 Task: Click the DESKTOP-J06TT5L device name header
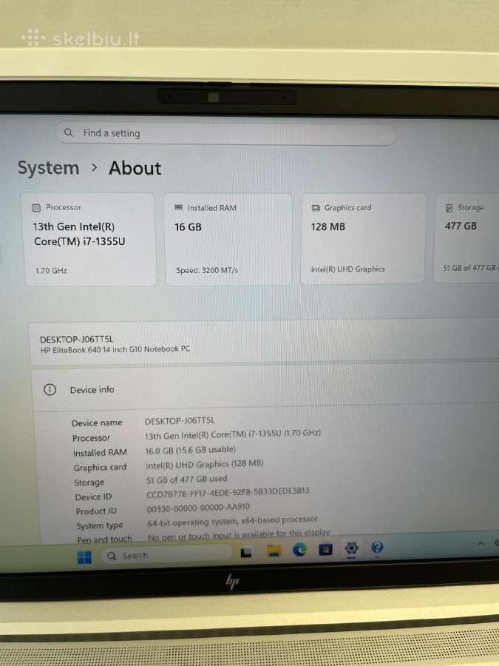click(x=76, y=340)
